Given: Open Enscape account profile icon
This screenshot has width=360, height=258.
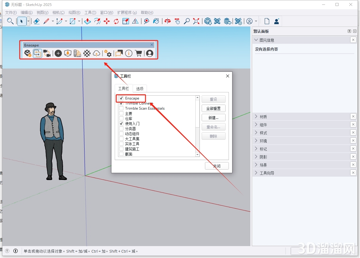Looking at the screenshot, I should pyautogui.click(x=150, y=53).
